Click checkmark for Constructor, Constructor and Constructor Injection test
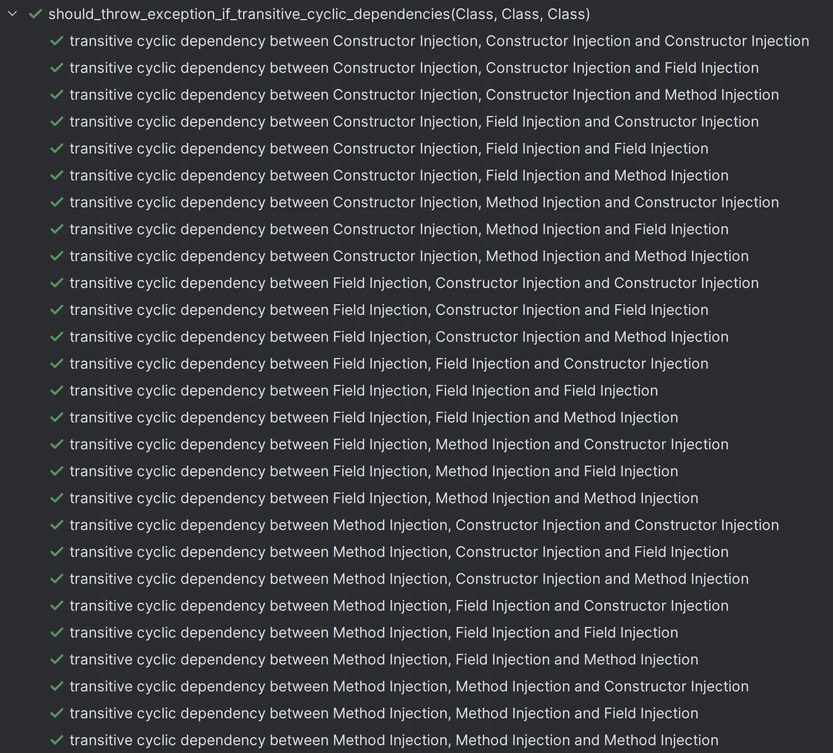The image size is (833, 753). pos(57,41)
